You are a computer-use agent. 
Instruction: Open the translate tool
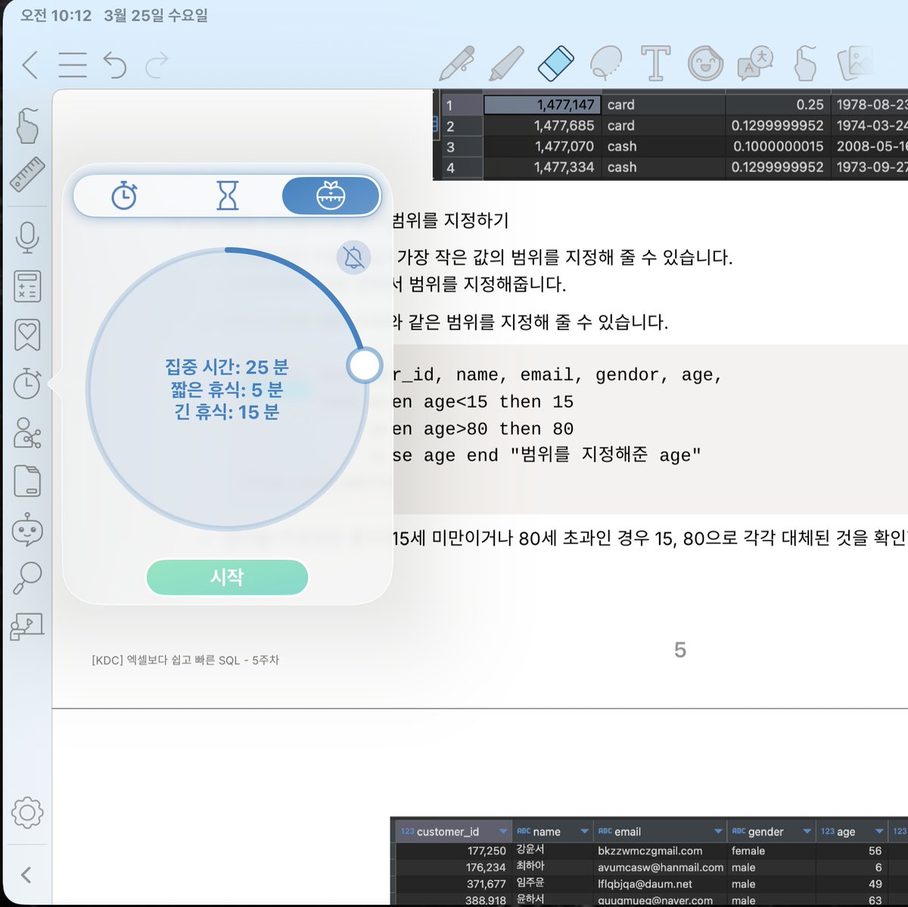[x=755, y=64]
